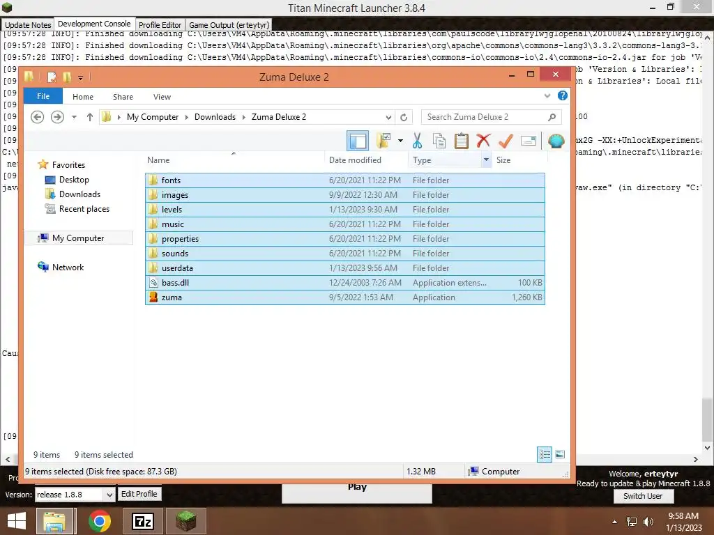Image resolution: width=714 pixels, height=535 pixels.
Task: Sort by Size column header
Action: (x=519, y=160)
